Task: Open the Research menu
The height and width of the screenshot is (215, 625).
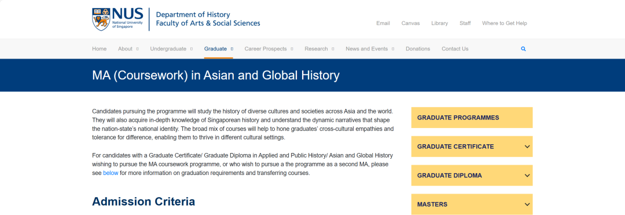Action: (x=316, y=49)
